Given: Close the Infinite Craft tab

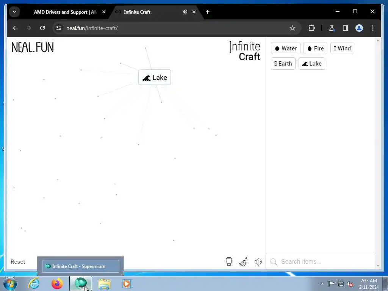Looking at the screenshot, I should [194, 12].
